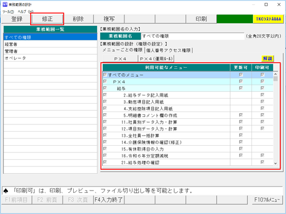This screenshot has height=214, width=286.
Task: Toggle 印刷可 for the 給与 row
Action: click(x=263, y=88)
